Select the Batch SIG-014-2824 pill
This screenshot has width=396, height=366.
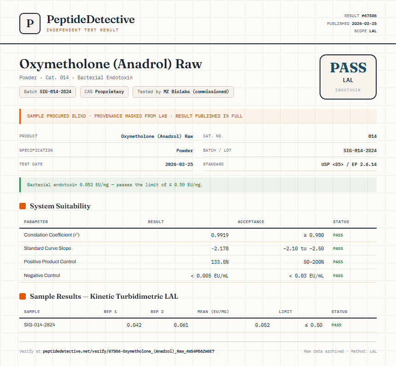pos(48,92)
